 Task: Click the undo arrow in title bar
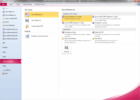[7, 1]
